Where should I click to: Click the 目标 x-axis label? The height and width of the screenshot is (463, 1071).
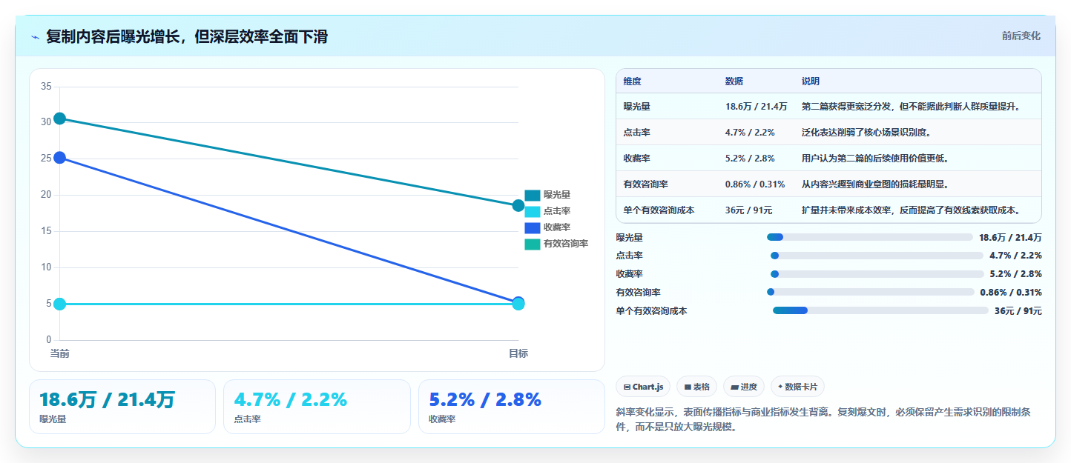tap(518, 353)
